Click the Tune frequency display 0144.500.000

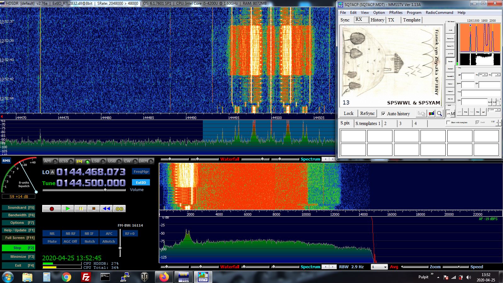91,183
